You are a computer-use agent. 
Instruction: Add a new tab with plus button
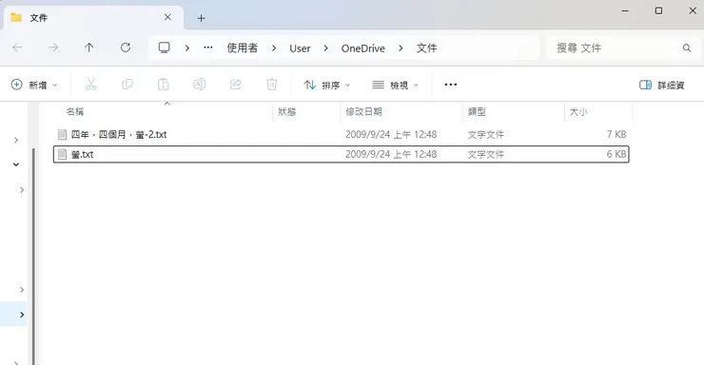pos(201,18)
